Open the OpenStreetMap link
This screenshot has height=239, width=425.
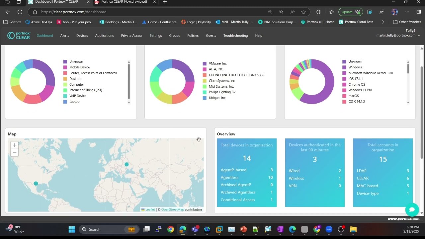[172, 209]
